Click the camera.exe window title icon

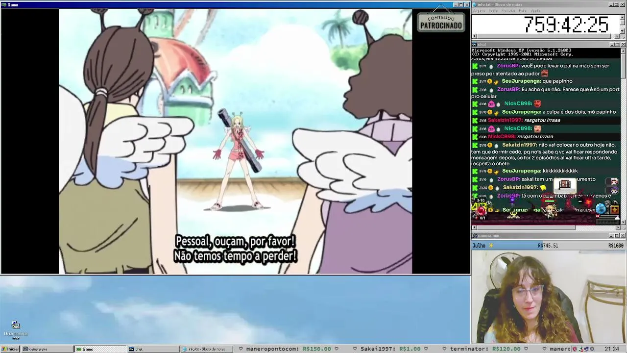(x=474, y=236)
